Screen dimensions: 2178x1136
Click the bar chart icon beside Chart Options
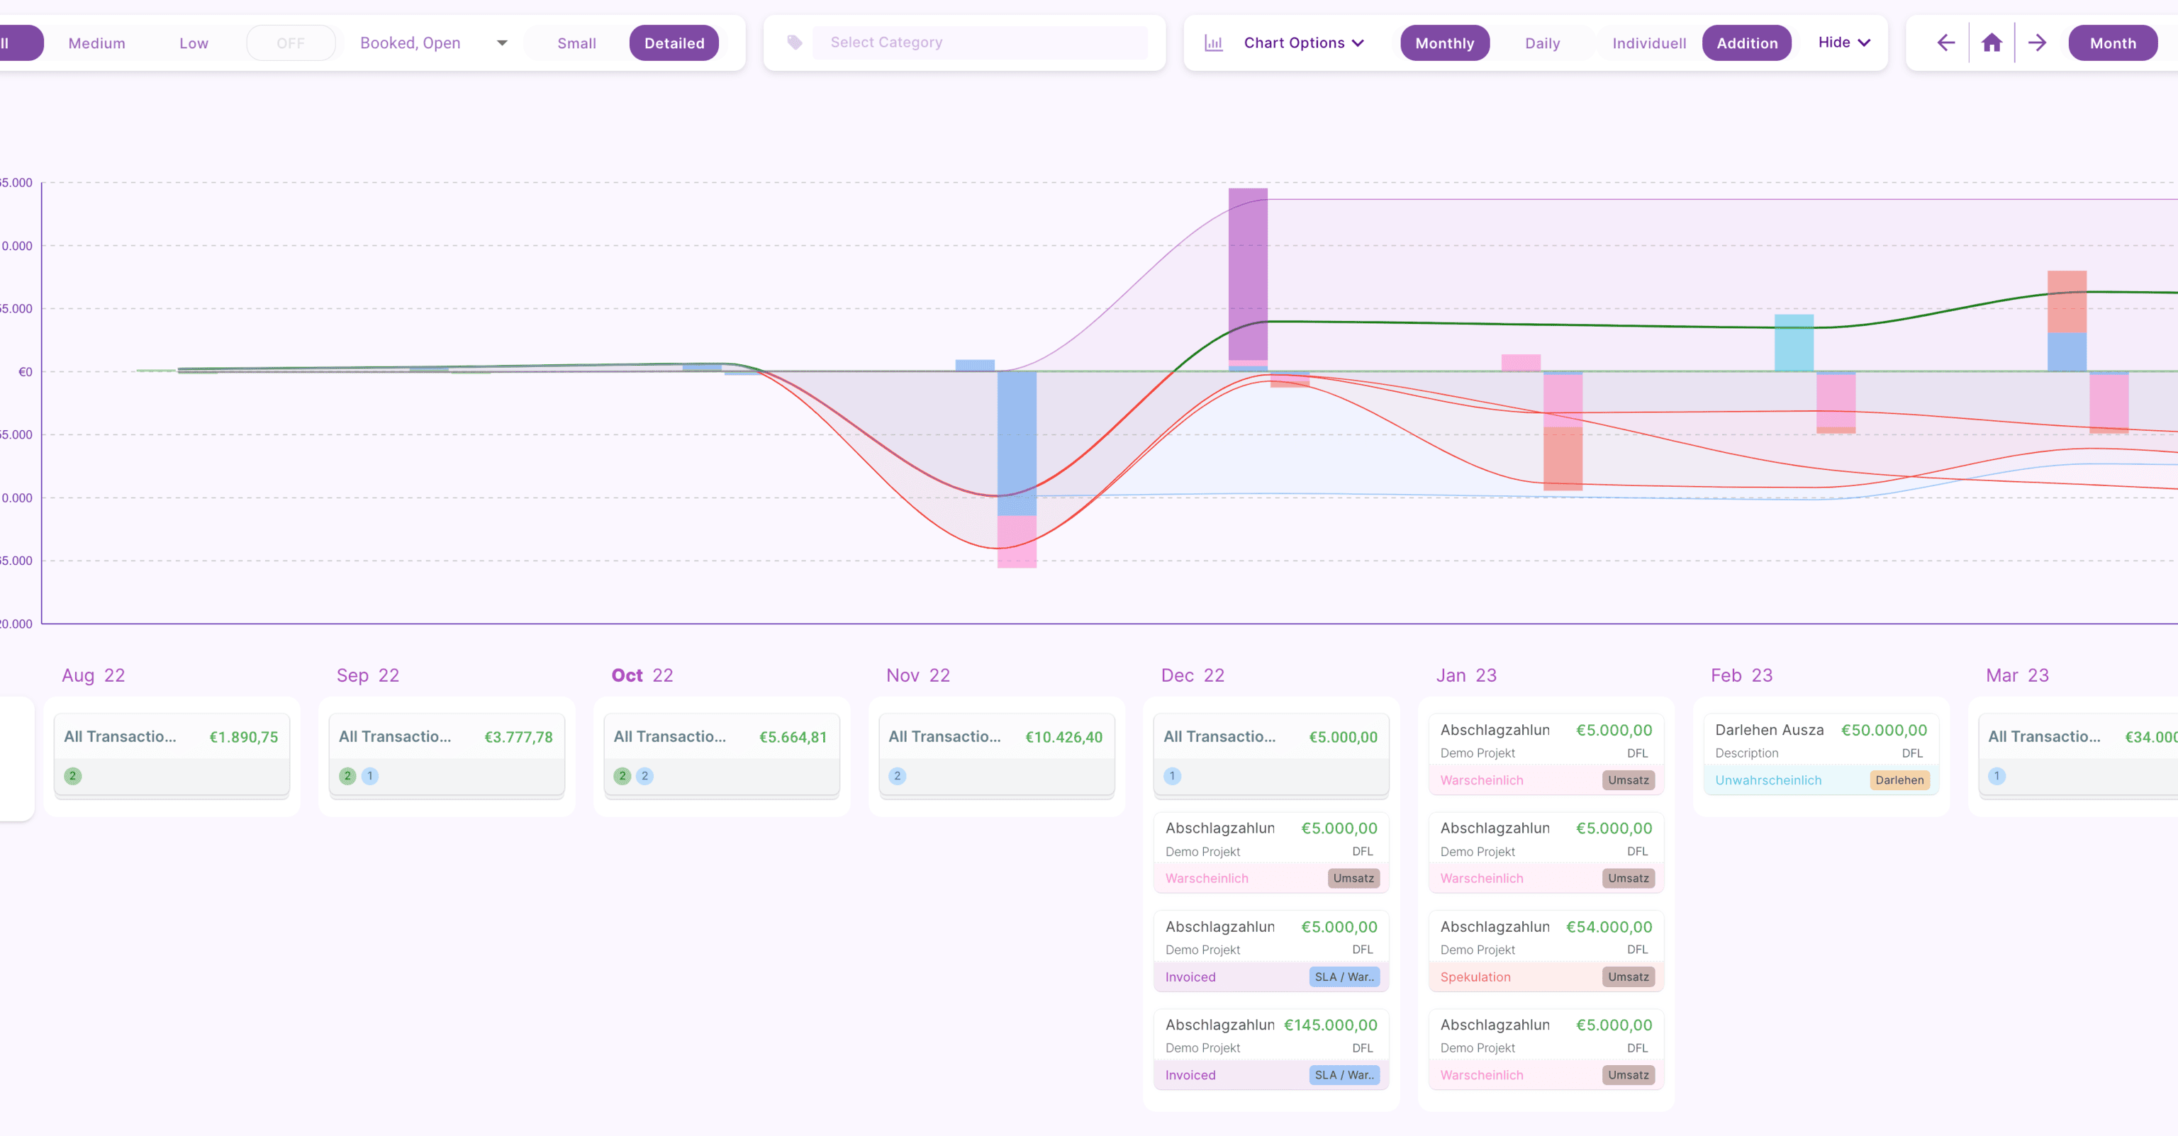(x=1213, y=43)
